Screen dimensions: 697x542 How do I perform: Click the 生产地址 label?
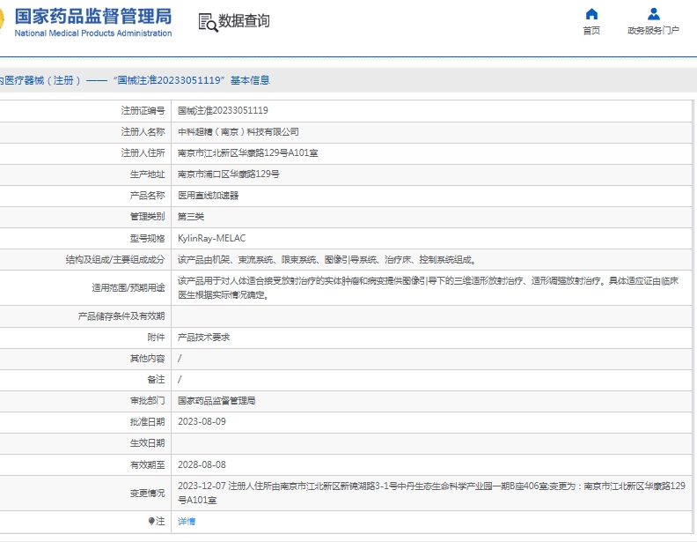coord(147,174)
